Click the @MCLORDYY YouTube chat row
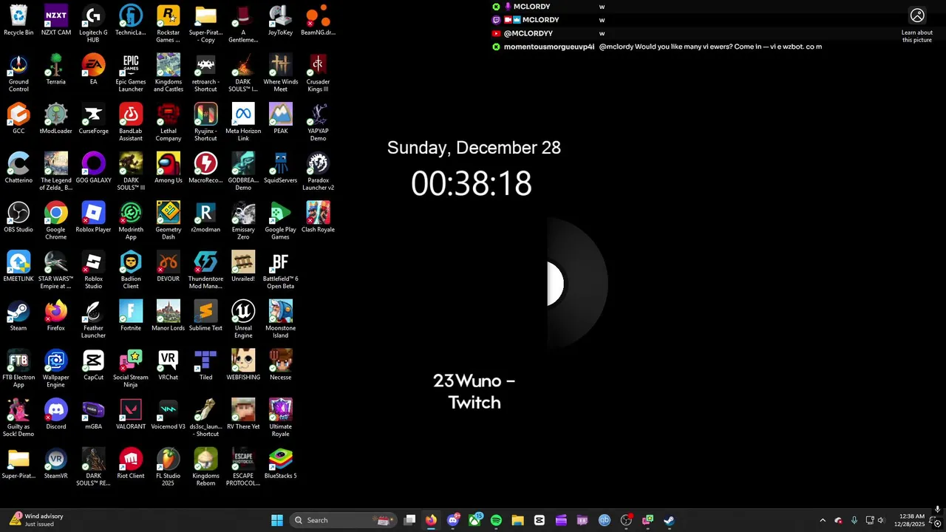946x532 pixels. (x=548, y=33)
